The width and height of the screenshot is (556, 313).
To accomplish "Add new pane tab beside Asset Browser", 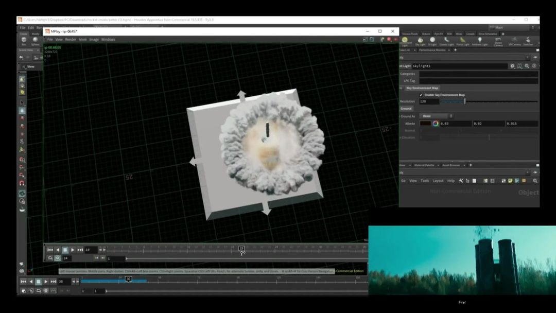I will point(471,165).
